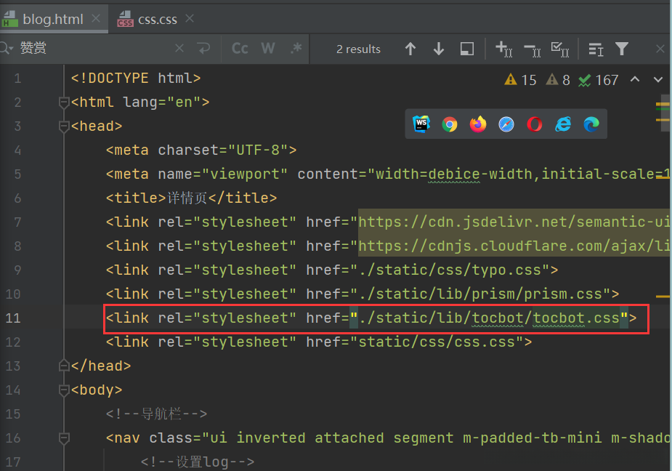
Task: Click the prism.css href path
Action: pos(480,294)
